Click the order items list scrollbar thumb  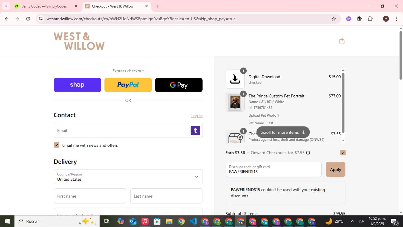tap(343, 103)
